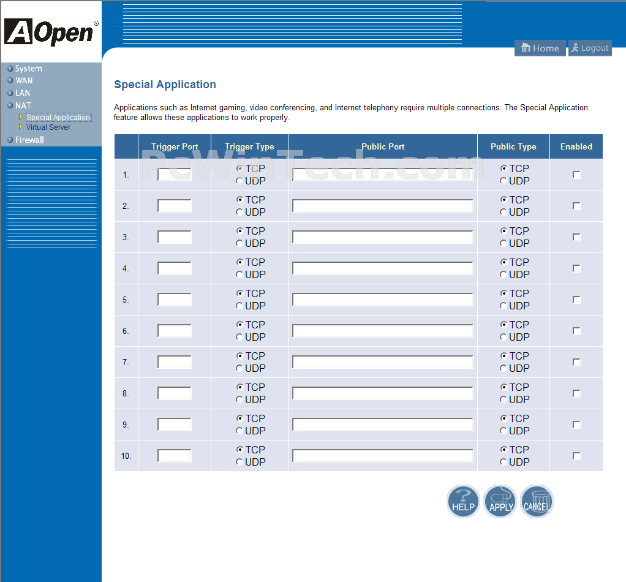Open the NAT menu
The image size is (626, 582).
pyautogui.click(x=23, y=106)
